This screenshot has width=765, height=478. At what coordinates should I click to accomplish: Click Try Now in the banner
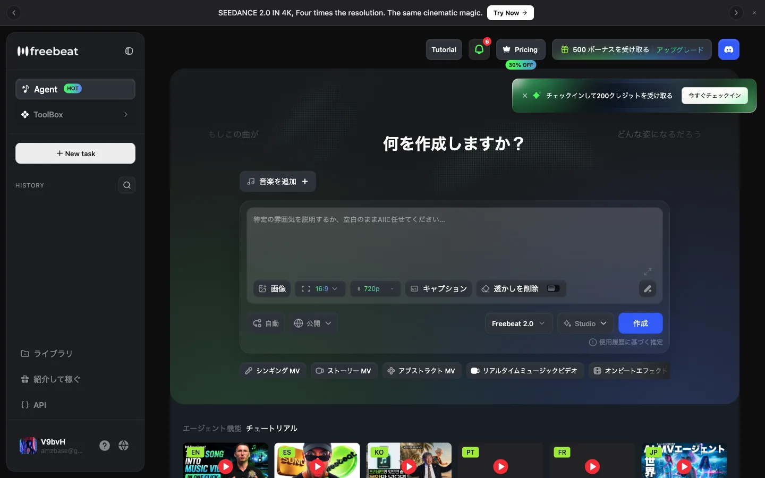(511, 13)
